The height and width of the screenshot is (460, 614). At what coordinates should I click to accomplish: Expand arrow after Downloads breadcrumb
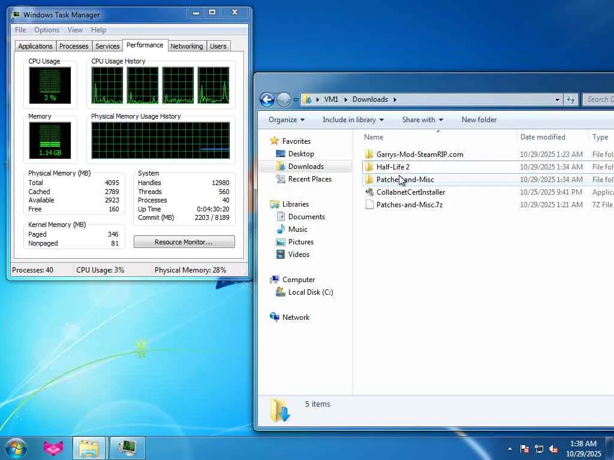pos(395,100)
